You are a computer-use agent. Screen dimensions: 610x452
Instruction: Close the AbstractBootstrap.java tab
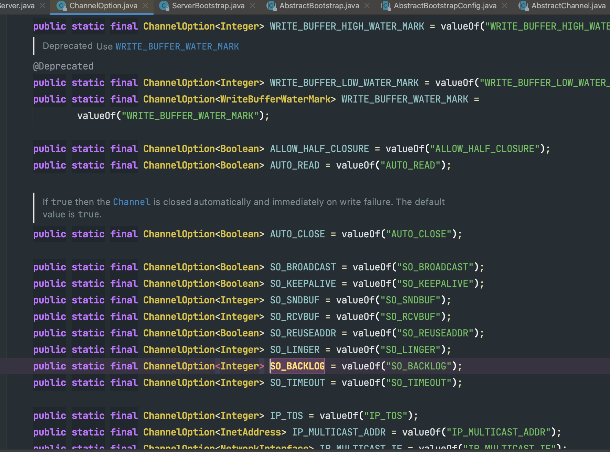pyautogui.click(x=367, y=6)
